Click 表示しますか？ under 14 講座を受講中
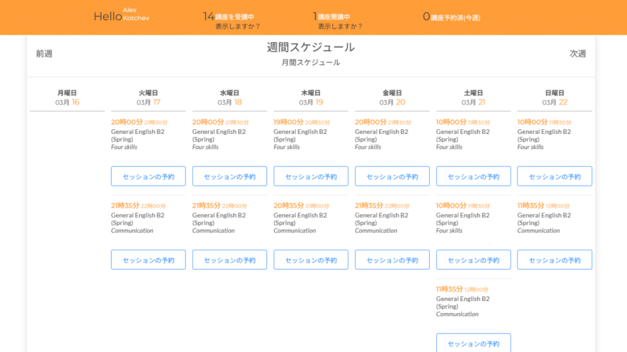 pyautogui.click(x=238, y=26)
